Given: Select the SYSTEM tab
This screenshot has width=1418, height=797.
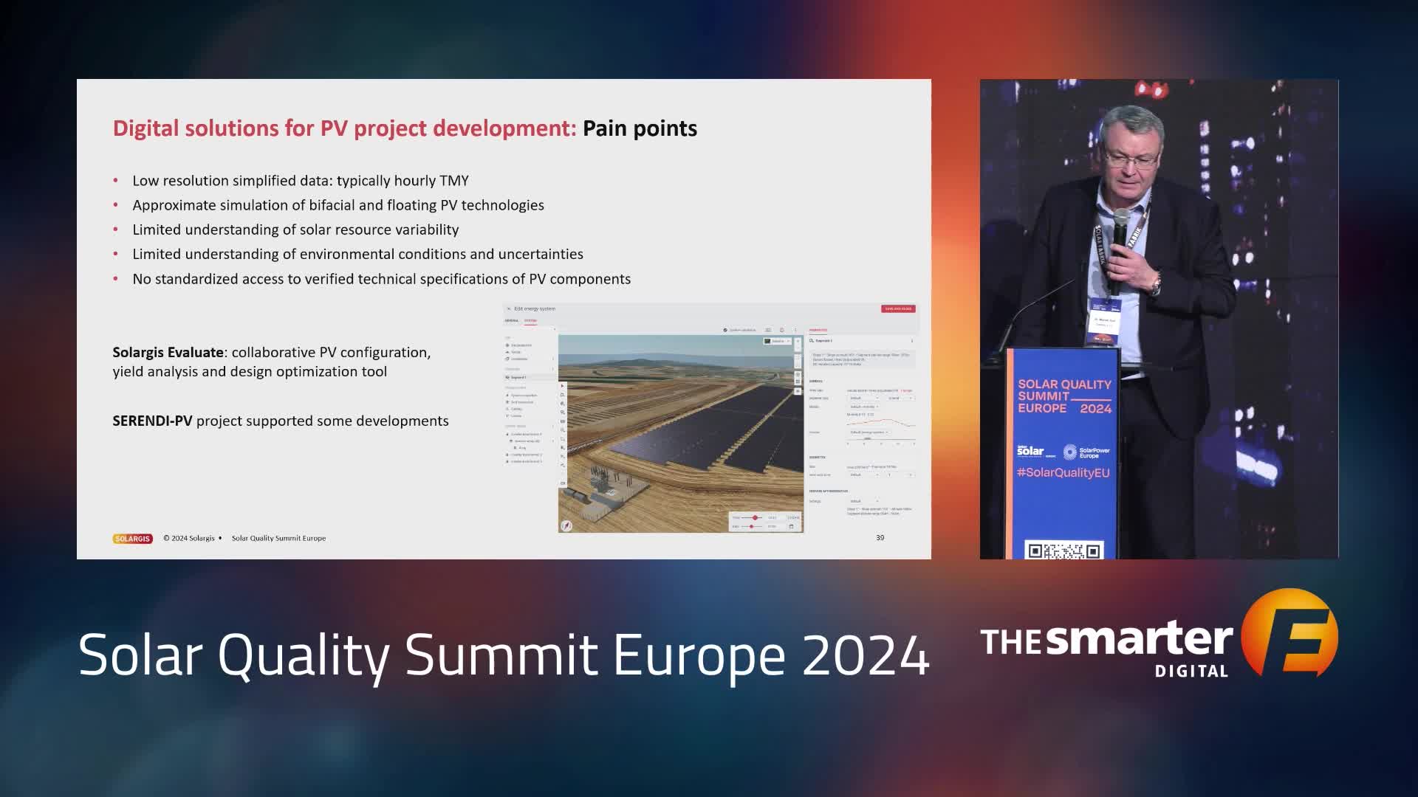Looking at the screenshot, I should tap(530, 321).
